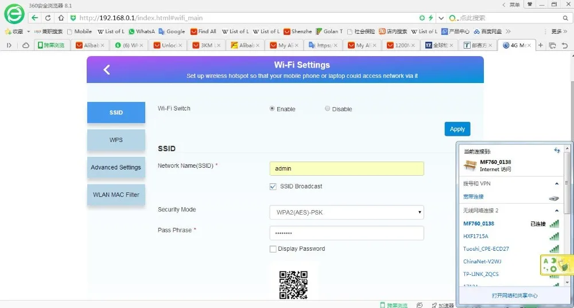
Task: Click the browser address bar URL
Action: point(141,18)
